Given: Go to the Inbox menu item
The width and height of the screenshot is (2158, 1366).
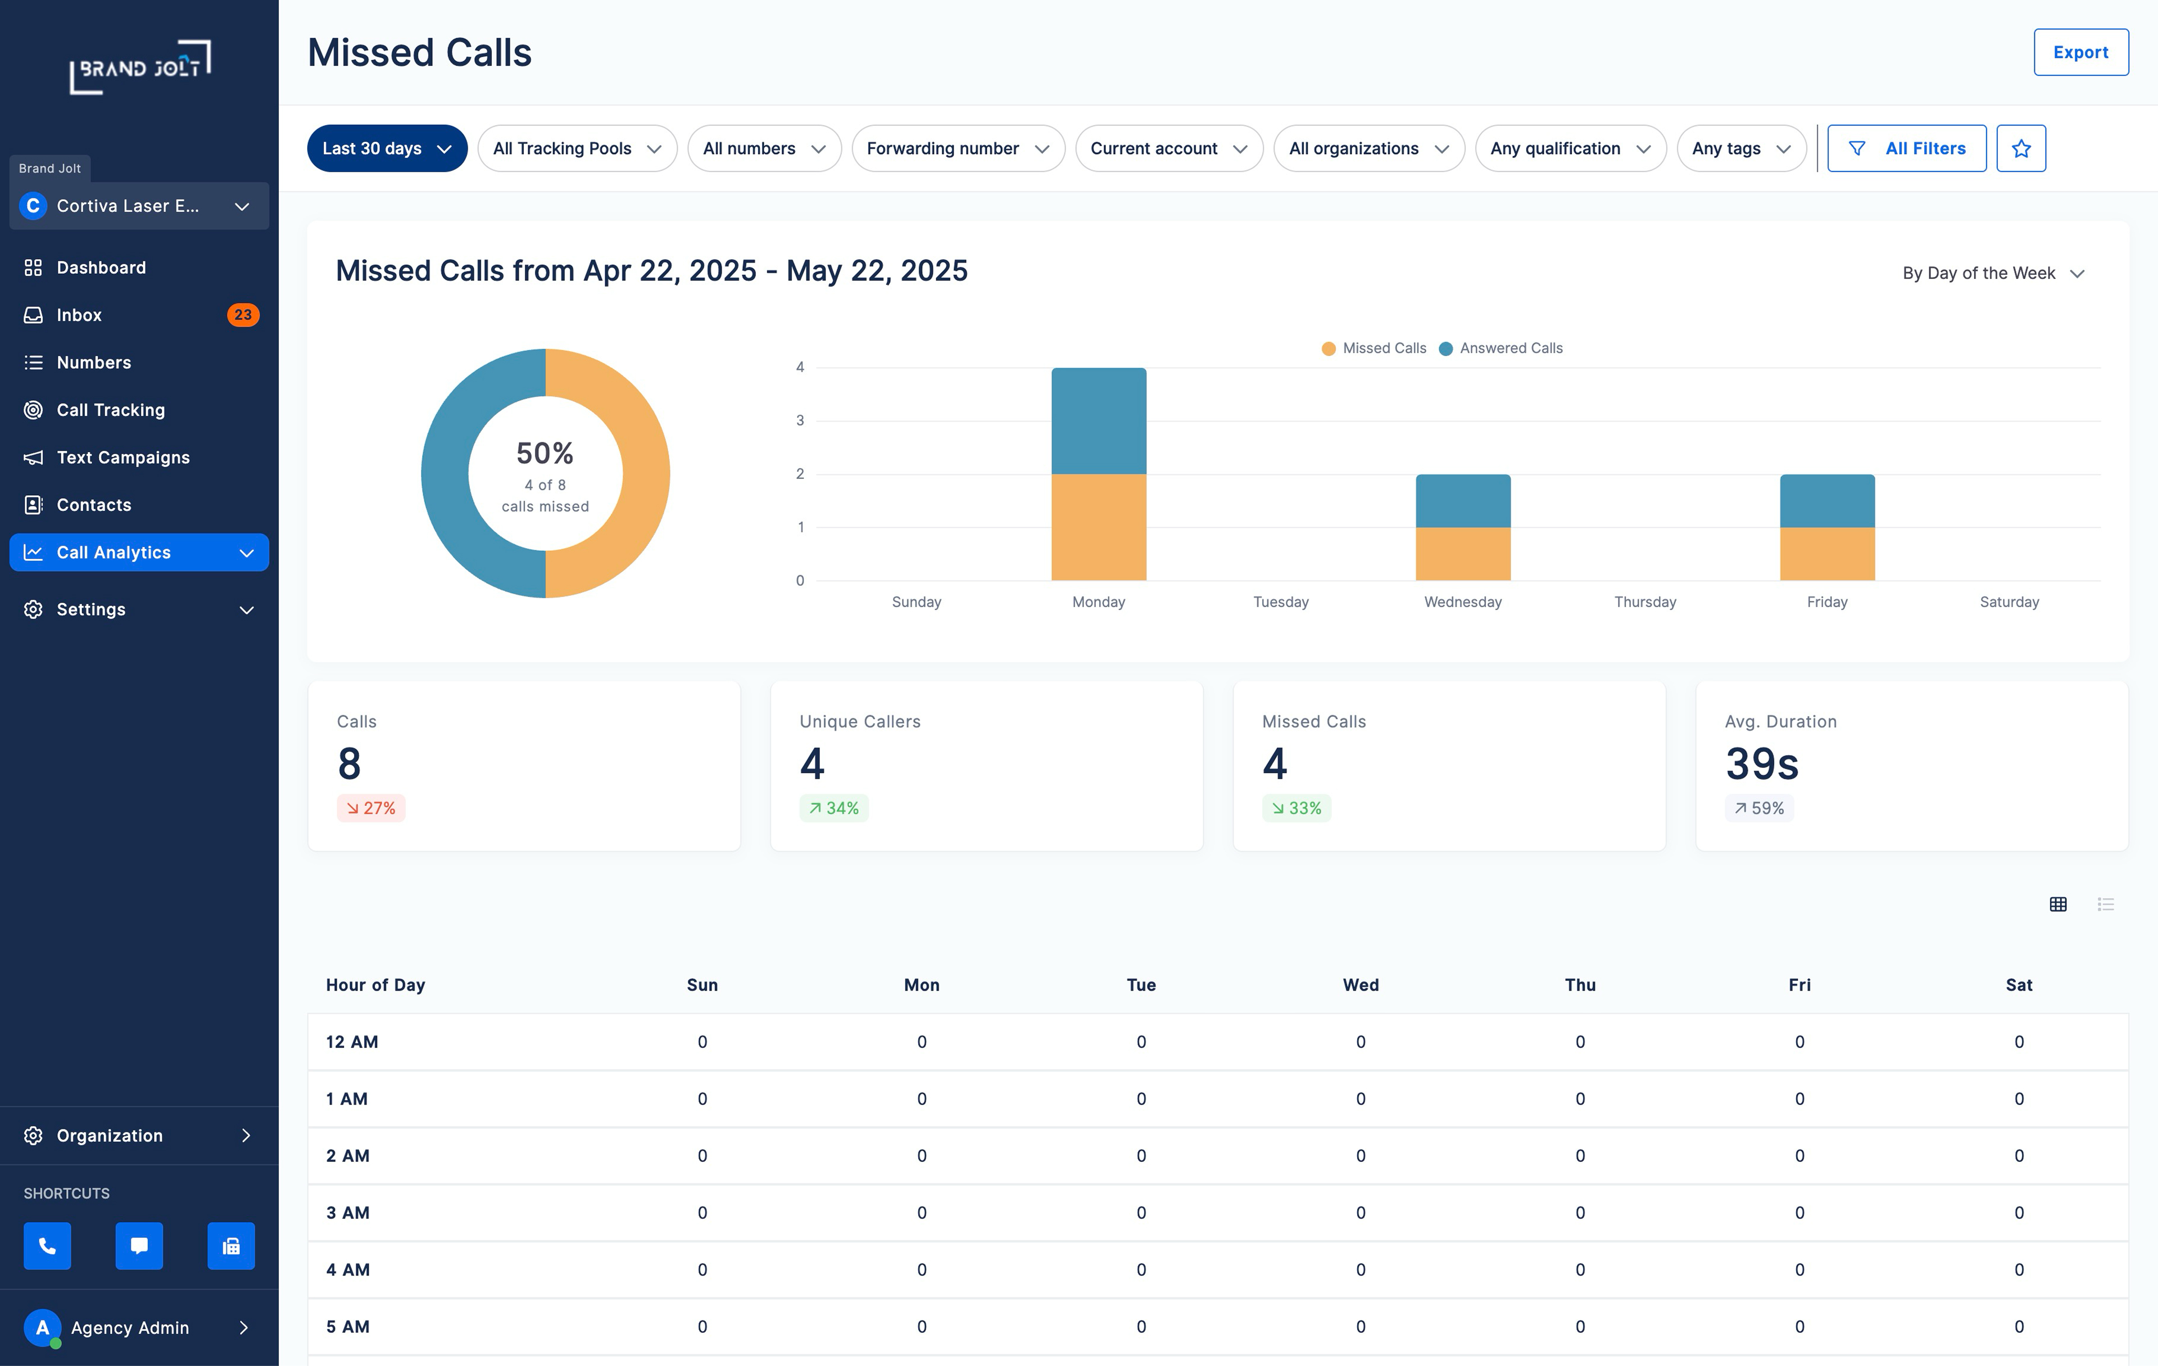Looking at the screenshot, I should tap(79, 315).
